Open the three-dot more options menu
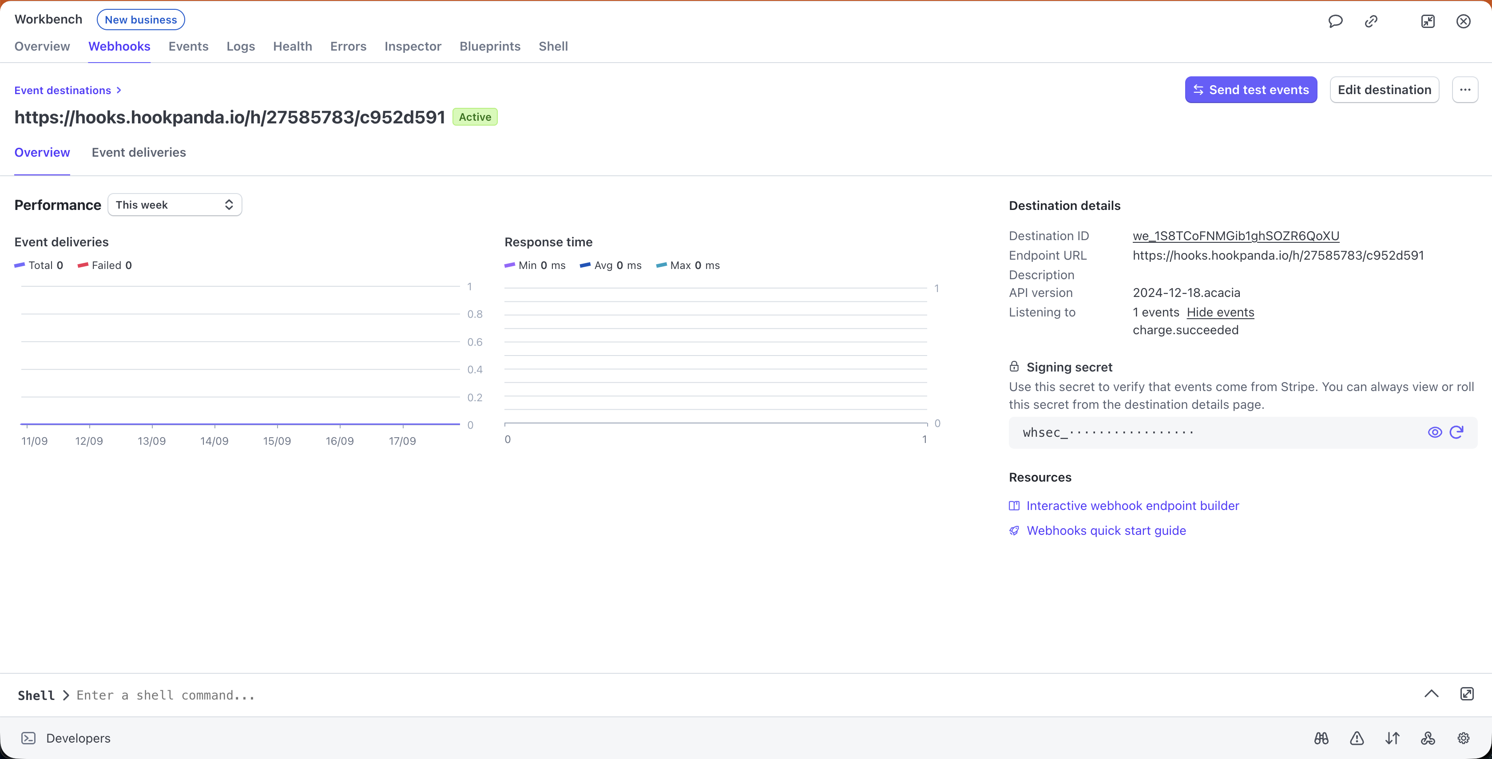The height and width of the screenshot is (759, 1492). click(x=1465, y=90)
